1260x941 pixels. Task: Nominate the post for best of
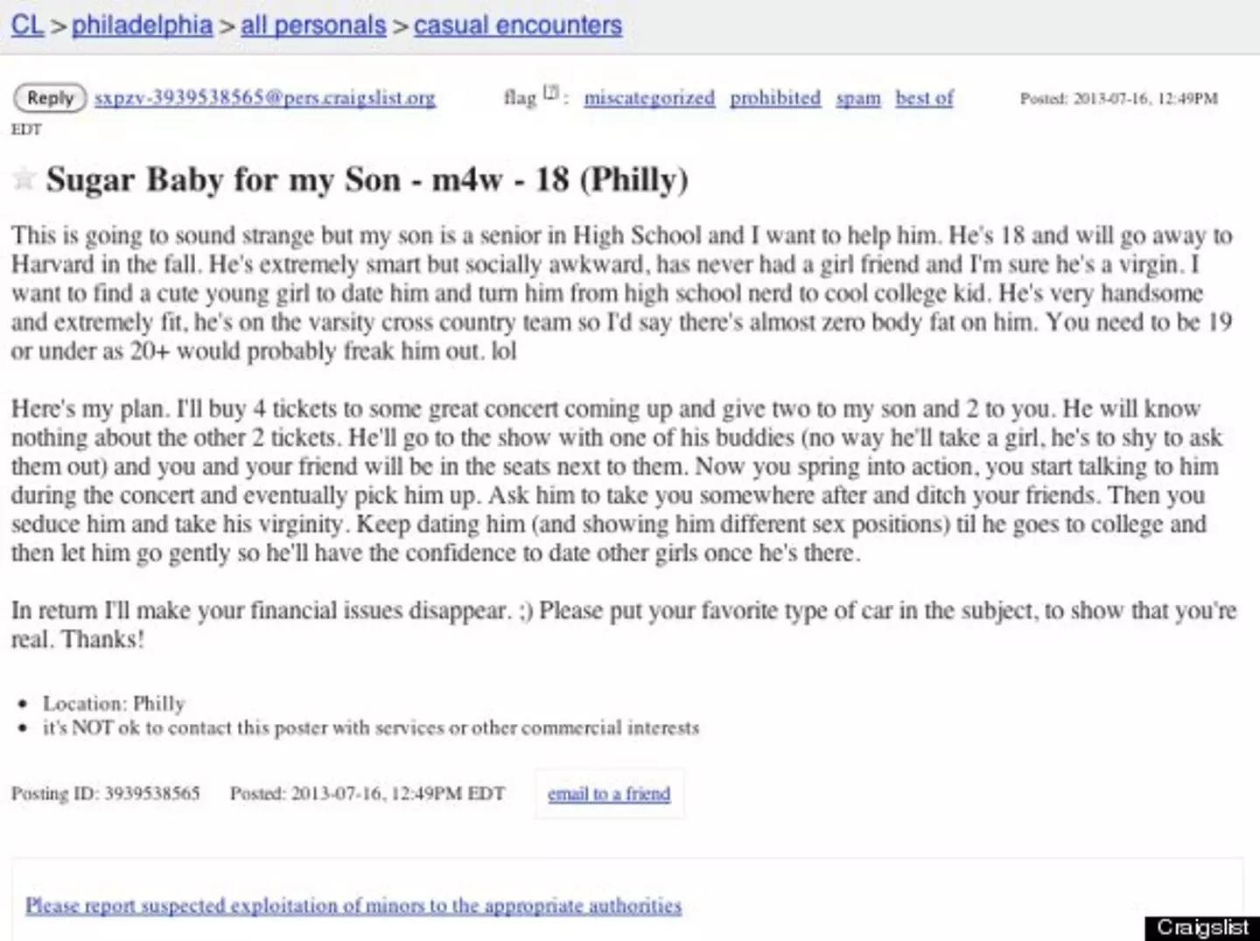click(924, 98)
